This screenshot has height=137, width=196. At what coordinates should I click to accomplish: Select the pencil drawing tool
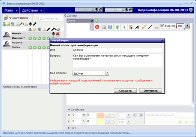(x=143, y=27)
